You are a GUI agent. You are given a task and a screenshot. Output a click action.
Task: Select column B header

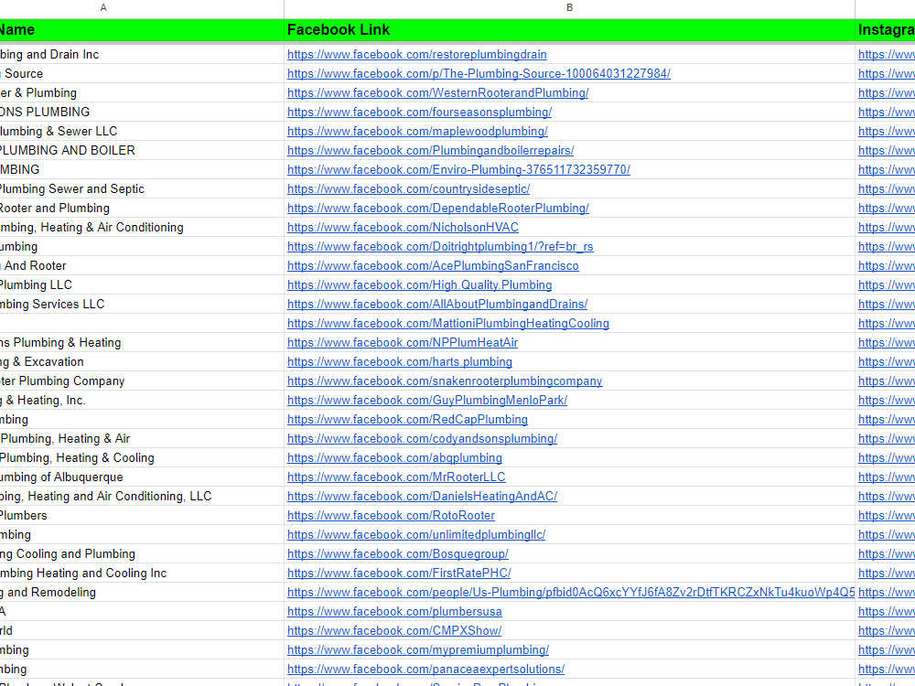click(x=569, y=7)
